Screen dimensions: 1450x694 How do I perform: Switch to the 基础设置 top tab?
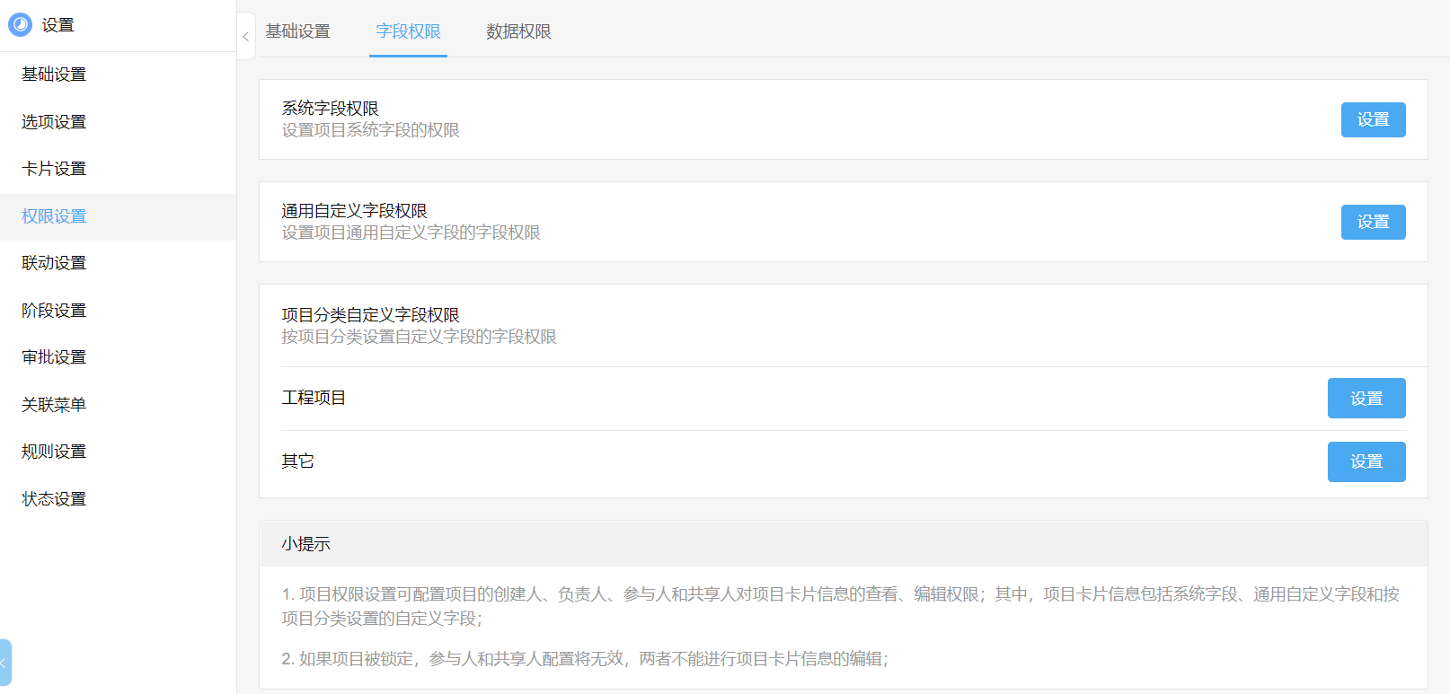[x=298, y=31]
